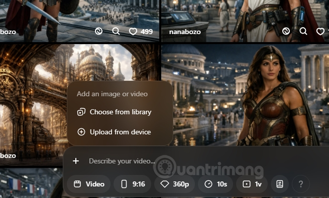Open the warrior woman night city thumbnail
This screenshot has height=198, width=329.
point(245,95)
